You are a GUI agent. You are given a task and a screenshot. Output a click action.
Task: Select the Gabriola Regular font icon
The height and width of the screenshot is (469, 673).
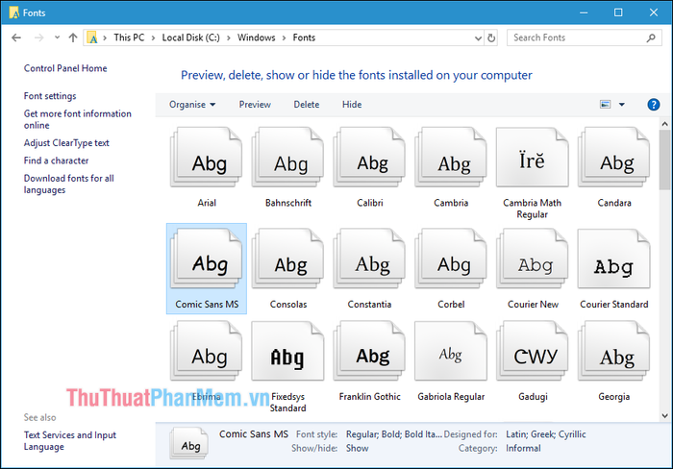(451, 351)
